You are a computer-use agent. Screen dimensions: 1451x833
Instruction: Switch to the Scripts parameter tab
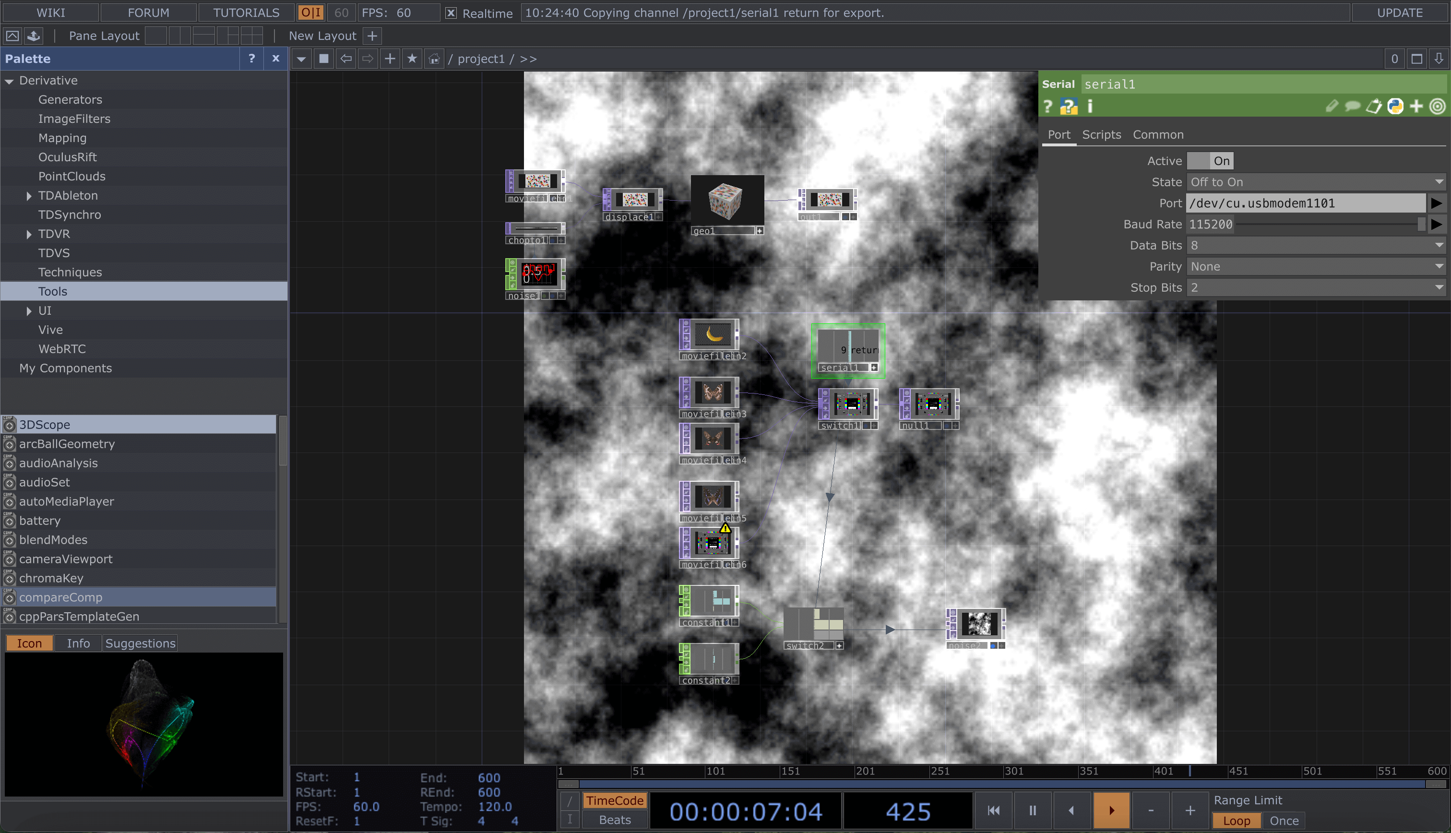click(x=1101, y=134)
